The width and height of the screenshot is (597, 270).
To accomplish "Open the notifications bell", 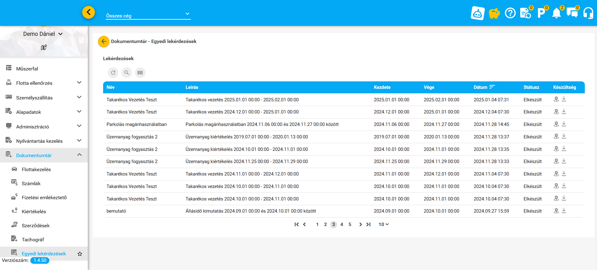I will coord(556,13).
